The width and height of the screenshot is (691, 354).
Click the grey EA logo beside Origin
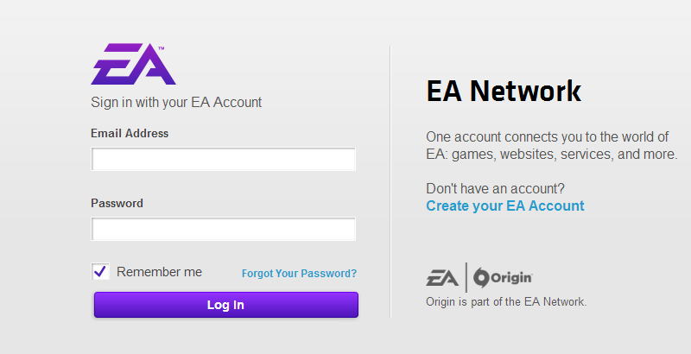[442, 278]
